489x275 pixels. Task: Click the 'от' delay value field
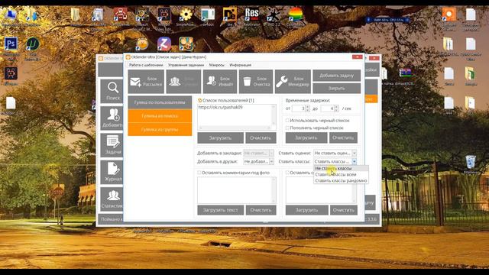point(299,108)
